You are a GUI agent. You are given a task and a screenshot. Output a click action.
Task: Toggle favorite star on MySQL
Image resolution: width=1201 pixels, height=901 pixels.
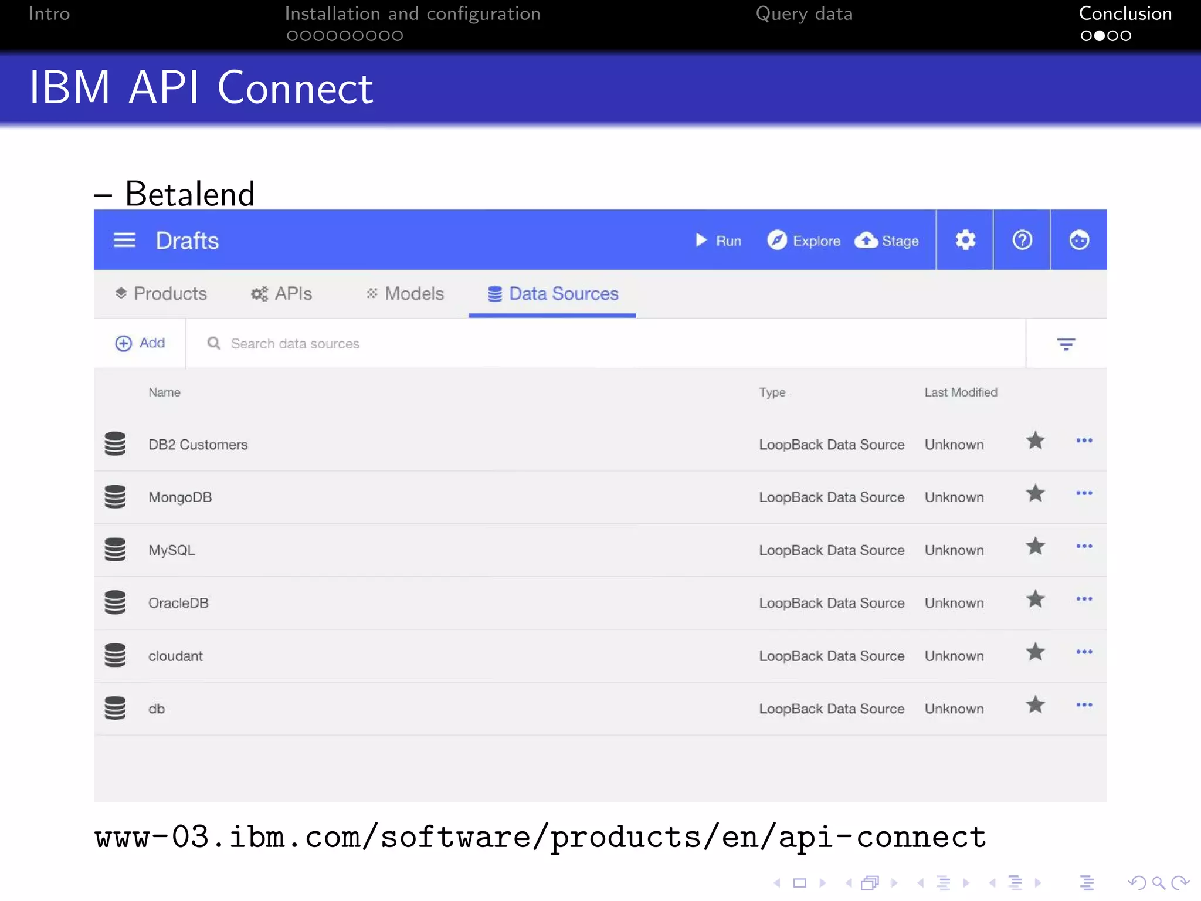click(1036, 546)
